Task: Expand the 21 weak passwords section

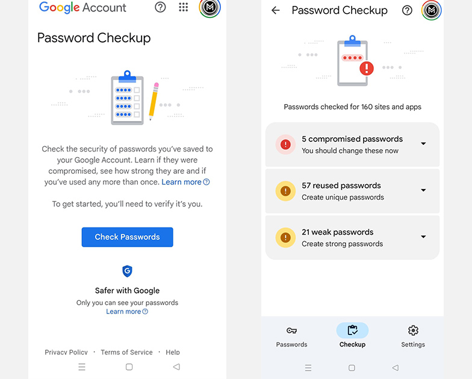Action: [x=423, y=237]
